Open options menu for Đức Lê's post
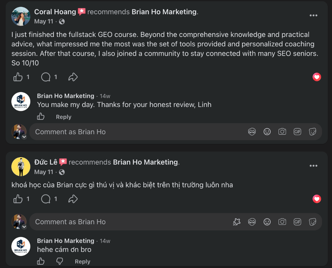The image size is (332, 268). point(314,166)
